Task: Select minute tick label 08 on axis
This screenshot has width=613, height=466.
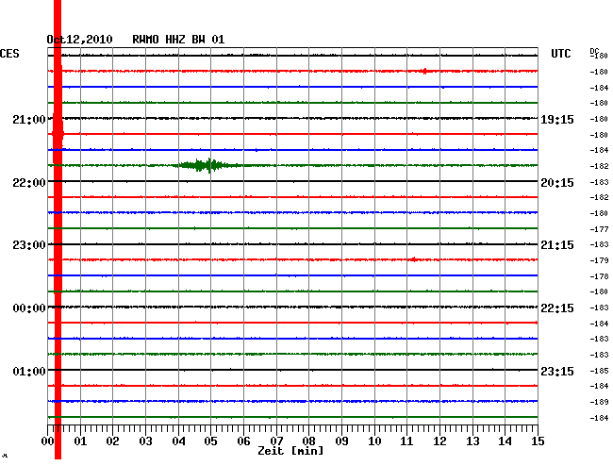Action: (x=308, y=441)
